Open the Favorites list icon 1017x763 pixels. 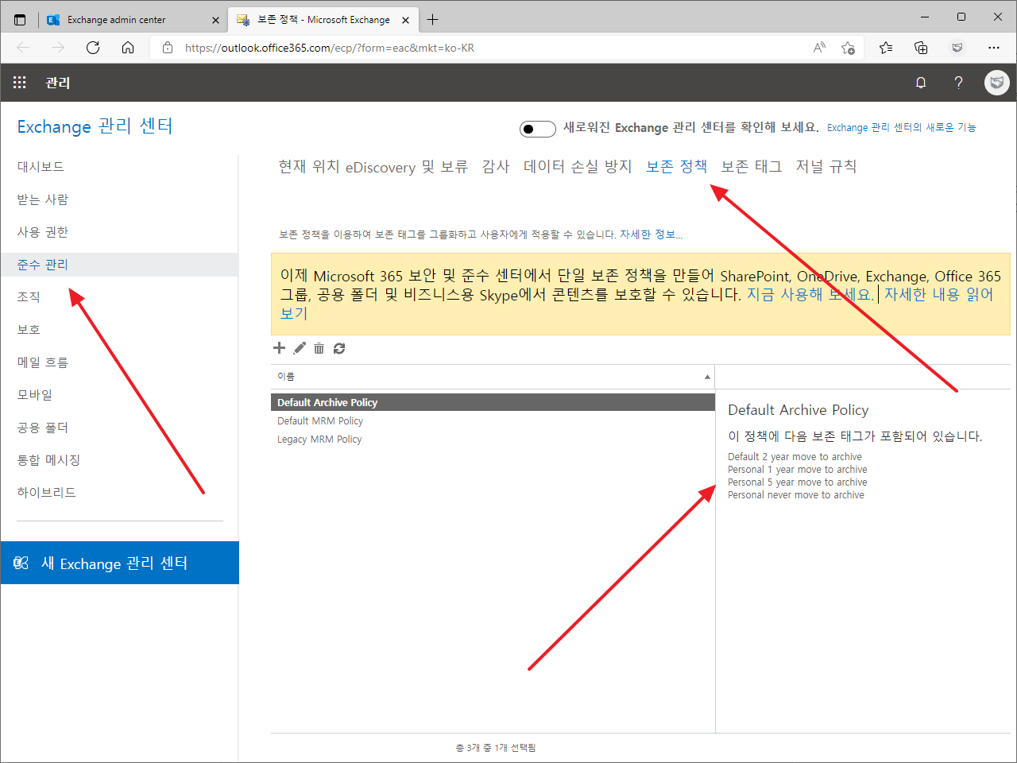[x=886, y=48]
